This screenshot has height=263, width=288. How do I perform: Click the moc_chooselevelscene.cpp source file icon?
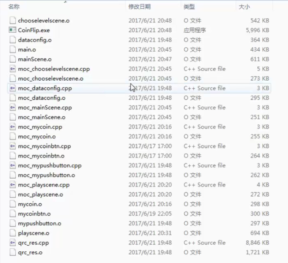coord(13,69)
